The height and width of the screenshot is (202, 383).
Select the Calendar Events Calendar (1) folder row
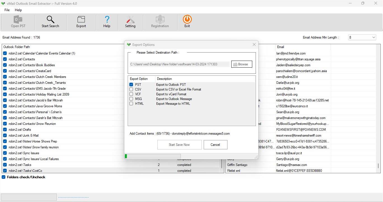(42, 53)
